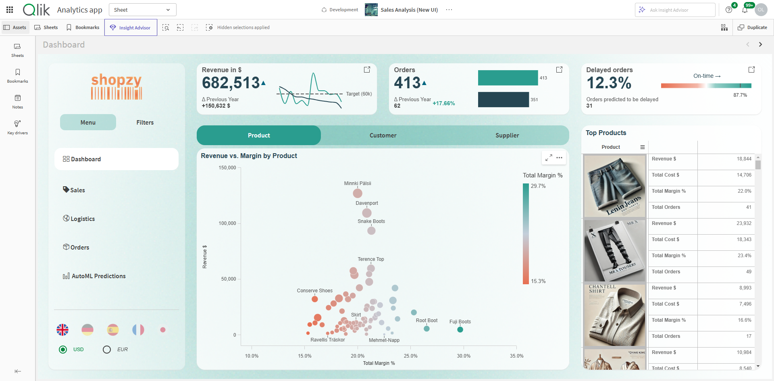This screenshot has height=381, width=774.
Task: Open the Product column header menu
Action: [643, 147]
